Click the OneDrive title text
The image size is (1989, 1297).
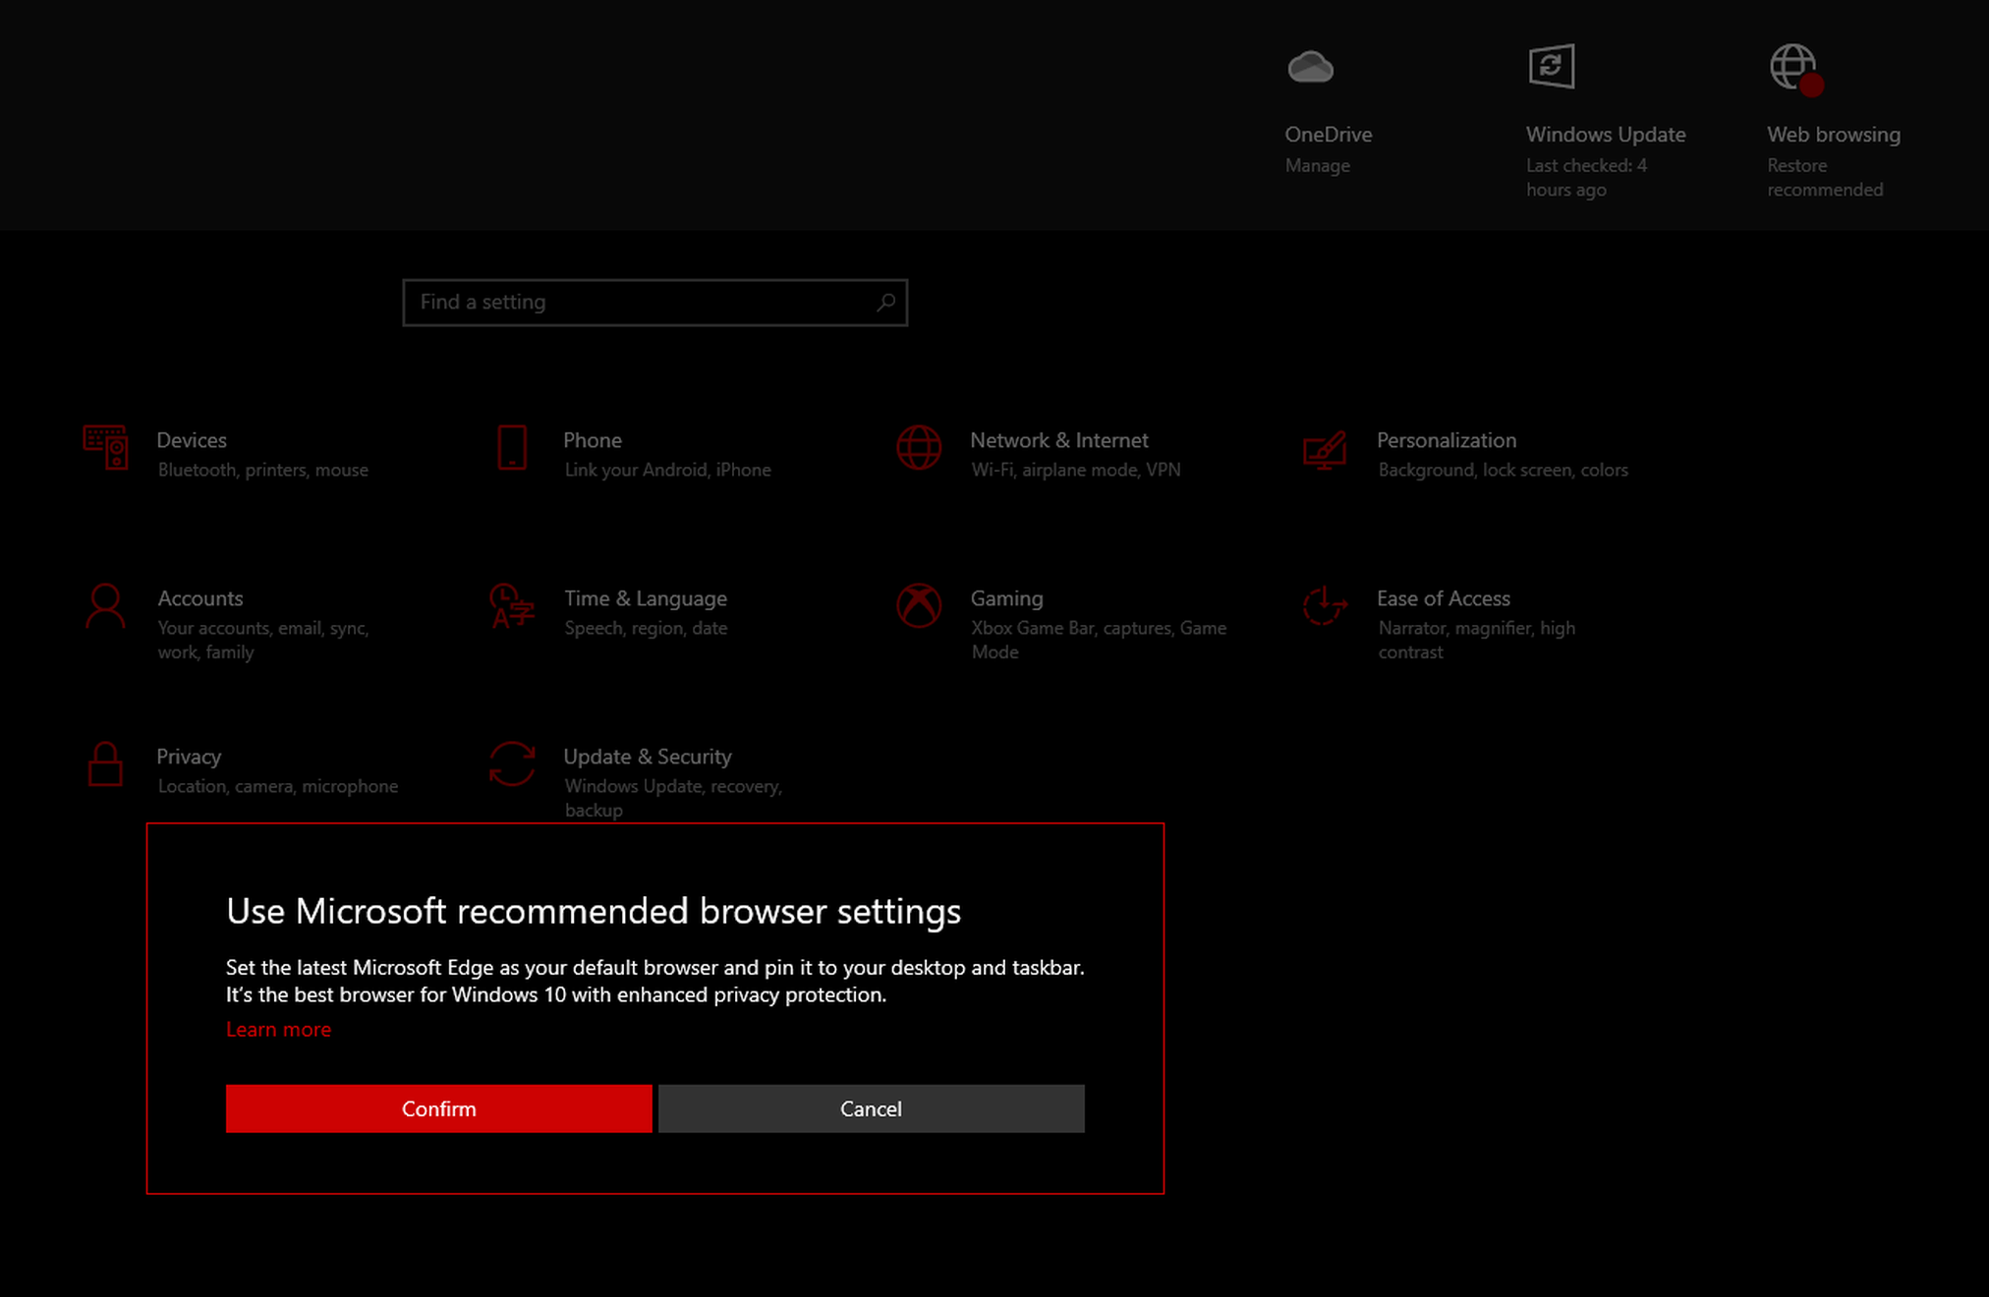pyautogui.click(x=1329, y=135)
